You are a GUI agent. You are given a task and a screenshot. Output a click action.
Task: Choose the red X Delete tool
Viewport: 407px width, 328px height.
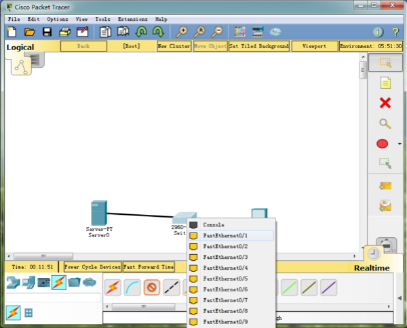point(385,103)
